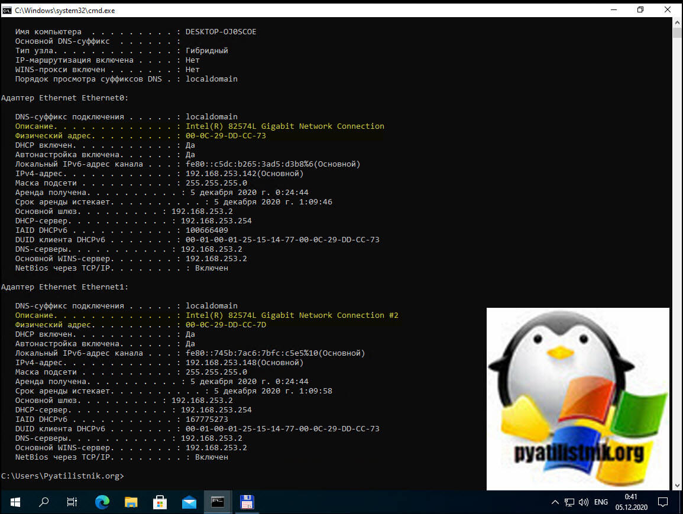The width and height of the screenshot is (683, 514).
Task: Open the network tray icon
Action: [569, 502]
